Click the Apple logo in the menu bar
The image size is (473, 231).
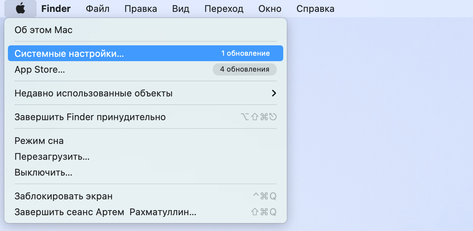20,9
